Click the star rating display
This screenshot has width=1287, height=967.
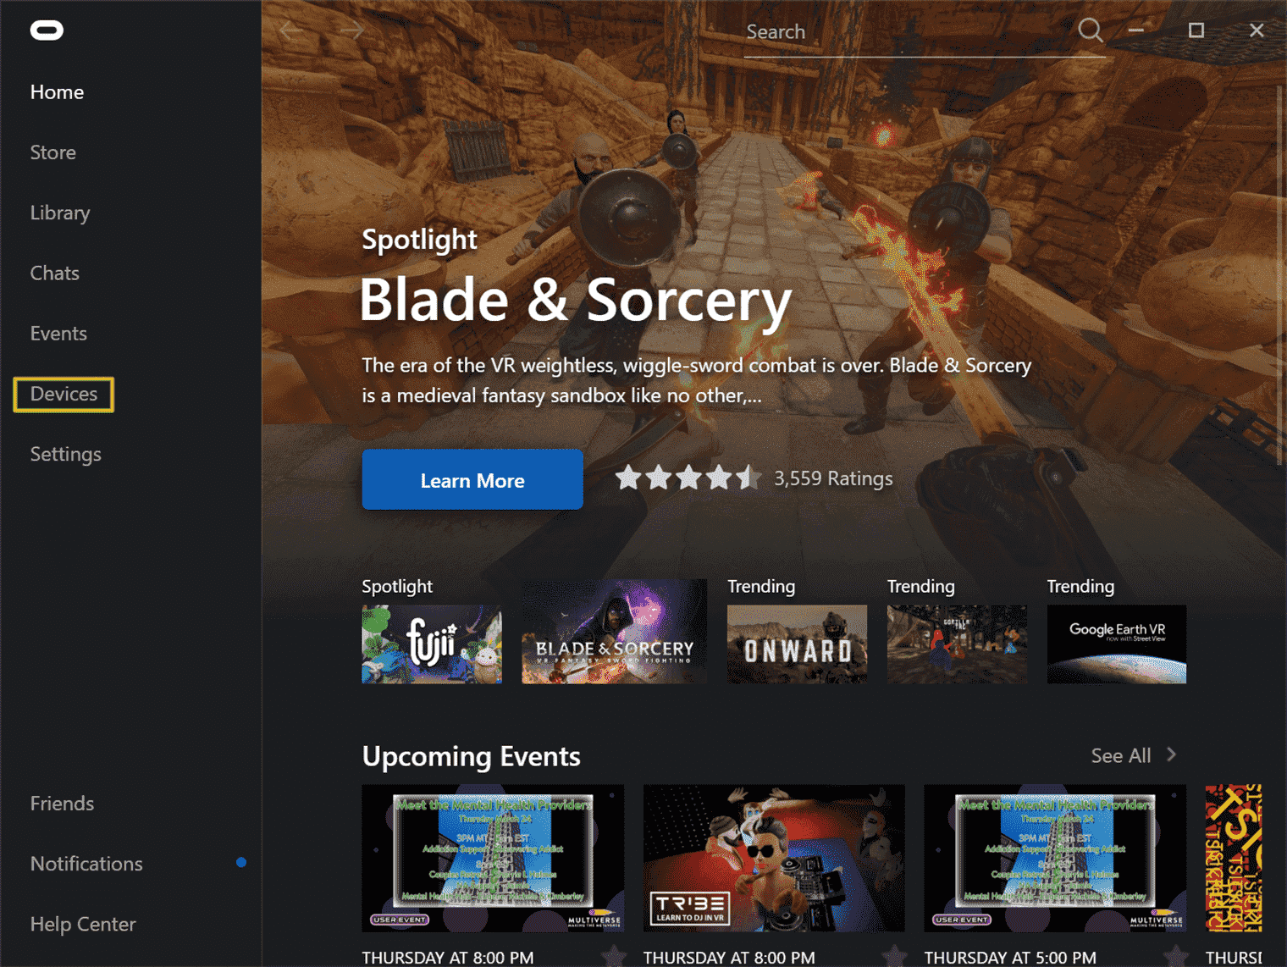pos(688,478)
